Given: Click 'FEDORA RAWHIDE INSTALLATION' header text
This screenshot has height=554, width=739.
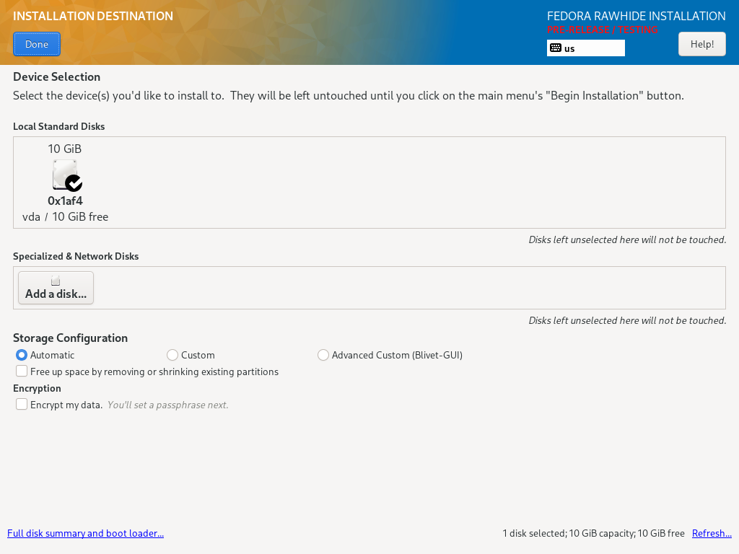Looking at the screenshot, I should coord(637,16).
